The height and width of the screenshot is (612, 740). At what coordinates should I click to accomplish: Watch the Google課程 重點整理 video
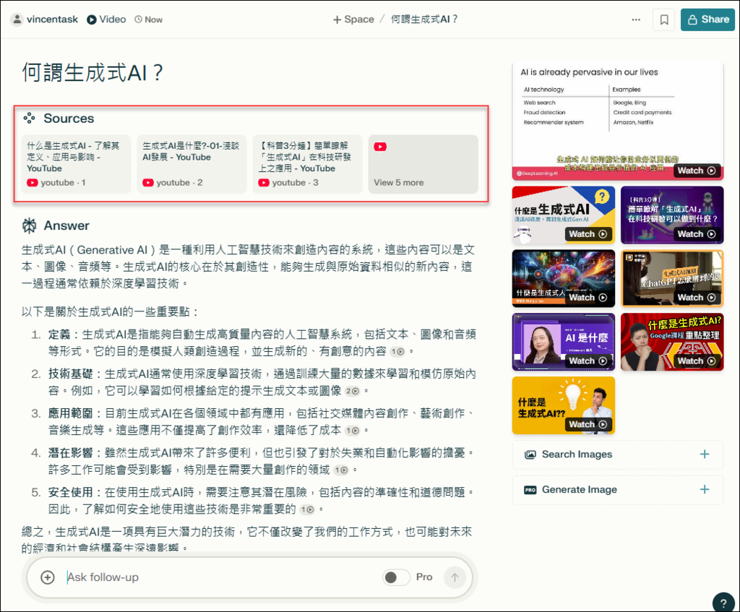pyautogui.click(x=697, y=361)
